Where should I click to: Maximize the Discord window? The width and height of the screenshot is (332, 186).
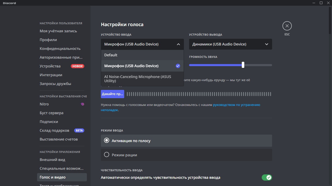point(321,3)
